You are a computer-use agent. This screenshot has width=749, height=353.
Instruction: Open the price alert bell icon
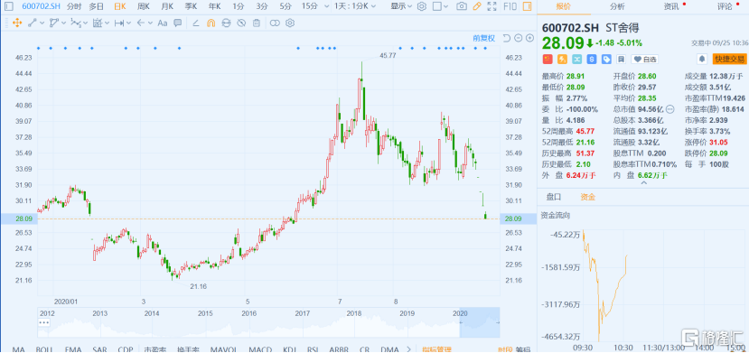coord(702,60)
